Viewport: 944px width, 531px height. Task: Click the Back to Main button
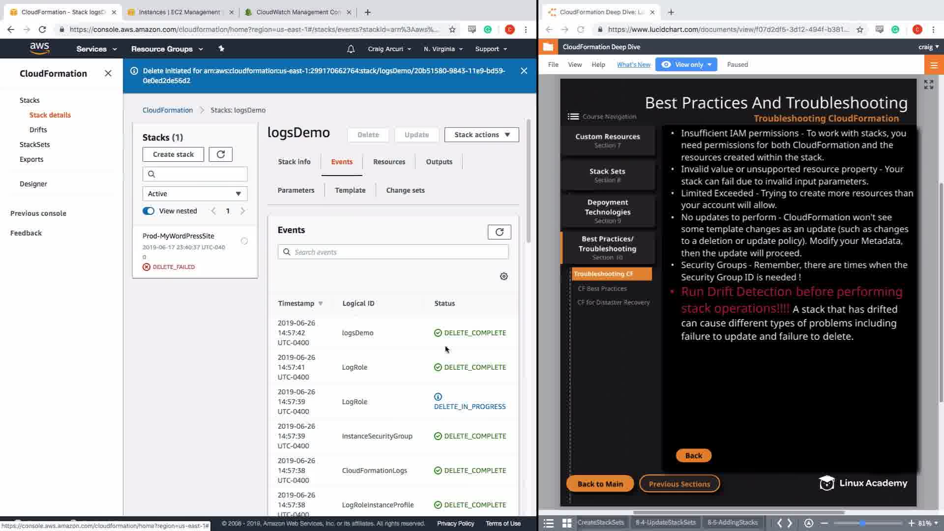pos(600,484)
